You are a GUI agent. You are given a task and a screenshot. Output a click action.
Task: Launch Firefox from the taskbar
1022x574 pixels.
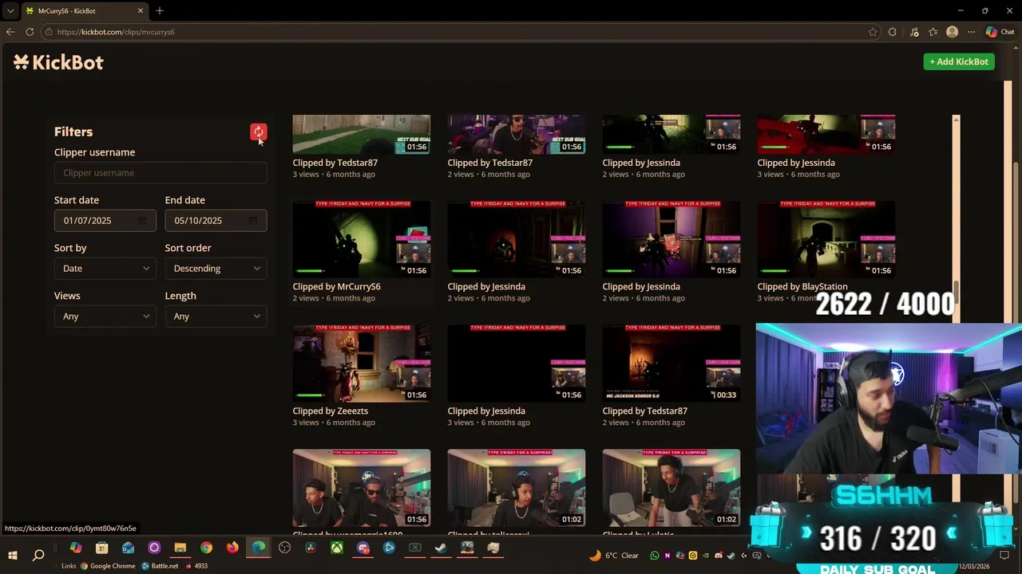[x=232, y=548]
